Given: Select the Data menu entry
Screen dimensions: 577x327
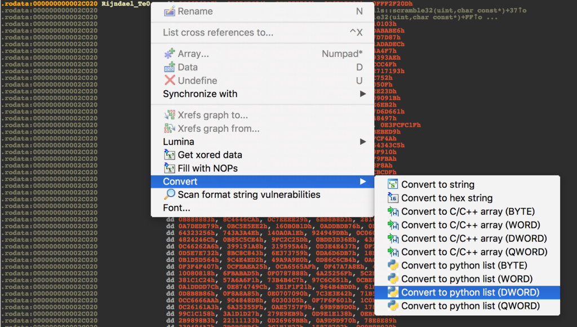Looking at the screenshot, I should pyautogui.click(x=263, y=67).
